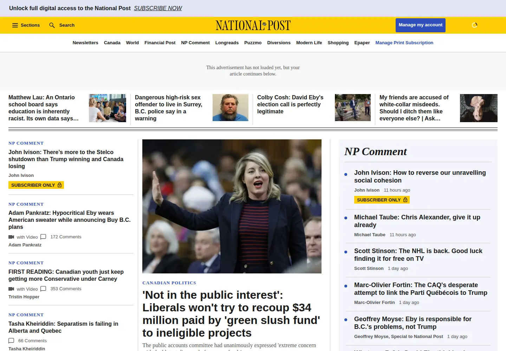Click the SUBSCRIBE NOW link
Viewport: 506px width, 351px height.
point(158,8)
